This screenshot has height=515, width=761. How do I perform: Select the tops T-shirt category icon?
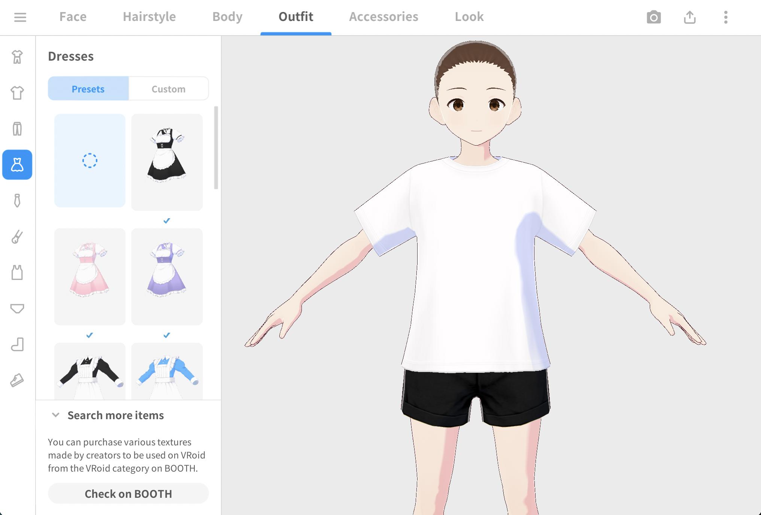point(17,93)
